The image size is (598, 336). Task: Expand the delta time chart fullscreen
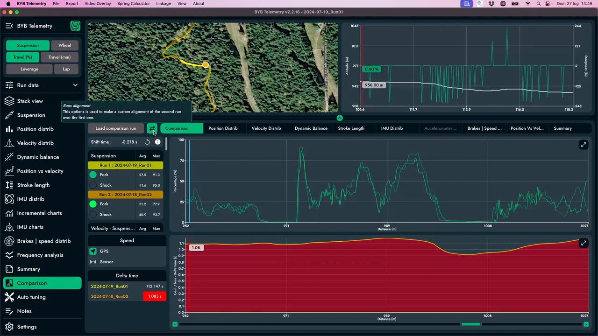coord(584,243)
